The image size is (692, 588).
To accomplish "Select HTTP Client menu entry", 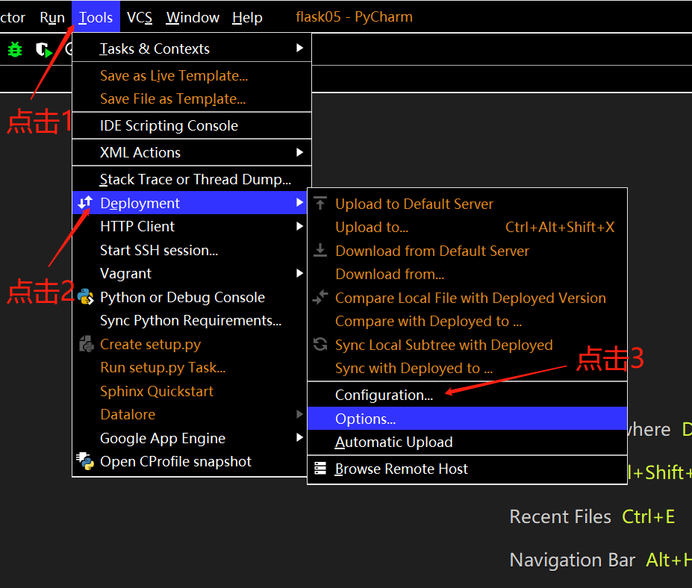I will [x=190, y=226].
